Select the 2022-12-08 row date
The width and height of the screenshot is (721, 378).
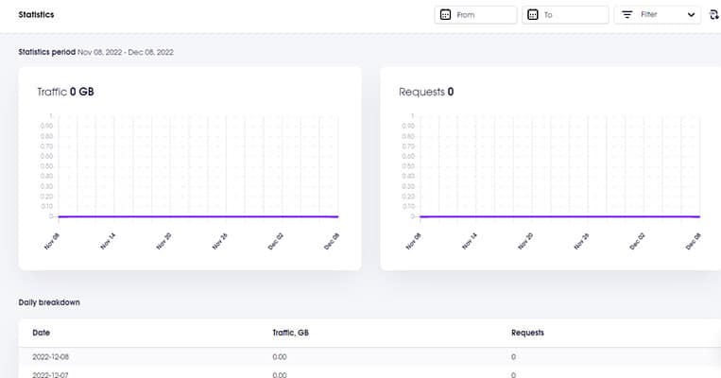click(53, 357)
